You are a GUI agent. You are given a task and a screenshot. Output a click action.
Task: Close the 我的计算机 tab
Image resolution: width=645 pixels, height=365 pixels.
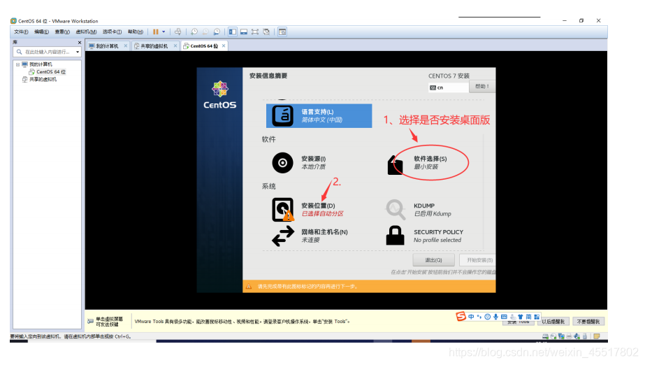[x=126, y=45]
